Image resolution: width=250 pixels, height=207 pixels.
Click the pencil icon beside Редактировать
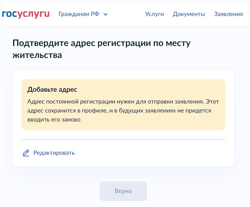[26, 153]
